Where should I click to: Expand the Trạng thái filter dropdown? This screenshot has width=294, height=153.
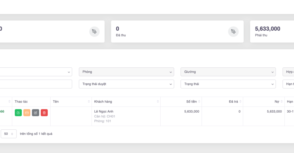pyautogui.click(x=228, y=84)
